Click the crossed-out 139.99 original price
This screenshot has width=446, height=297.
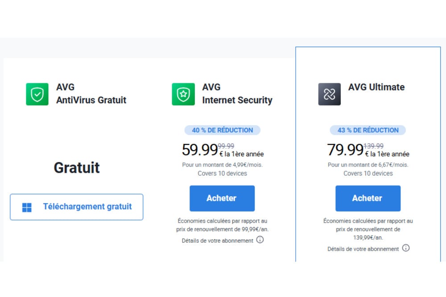pos(374,146)
